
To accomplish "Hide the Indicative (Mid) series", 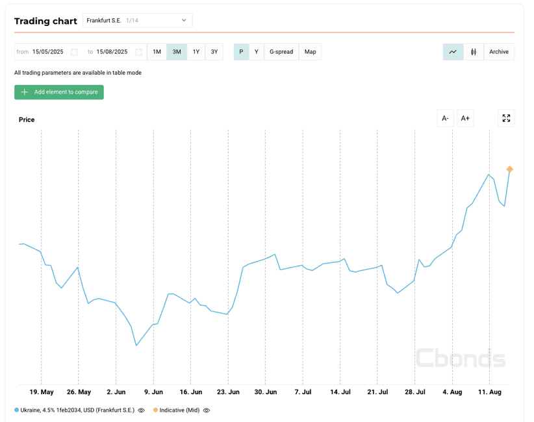I will tap(207, 410).
